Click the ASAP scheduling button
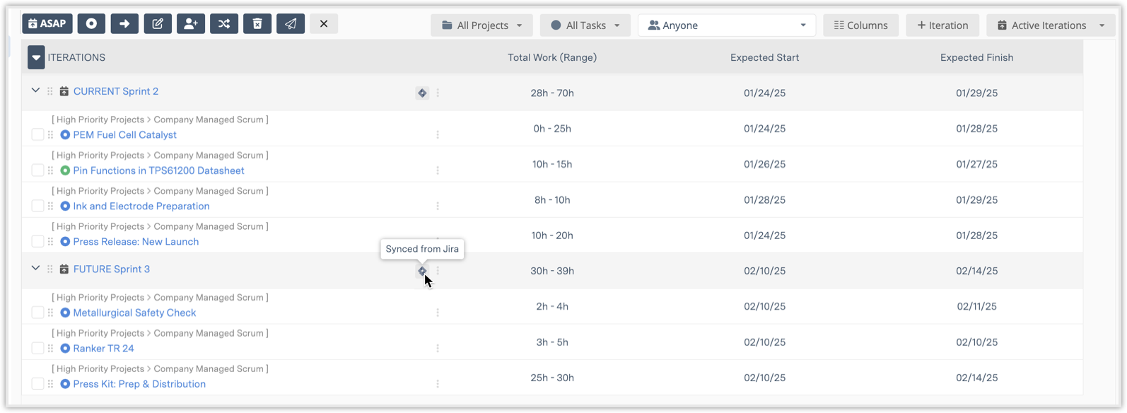1127x413 pixels. (47, 24)
